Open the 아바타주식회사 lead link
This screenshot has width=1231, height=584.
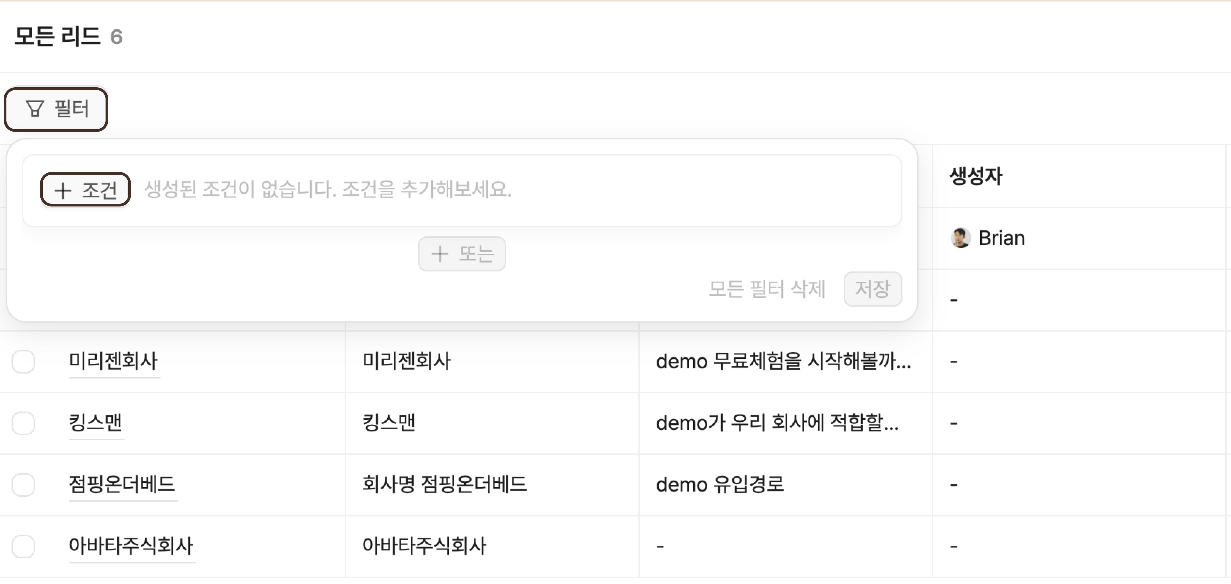(x=131, y=546)
